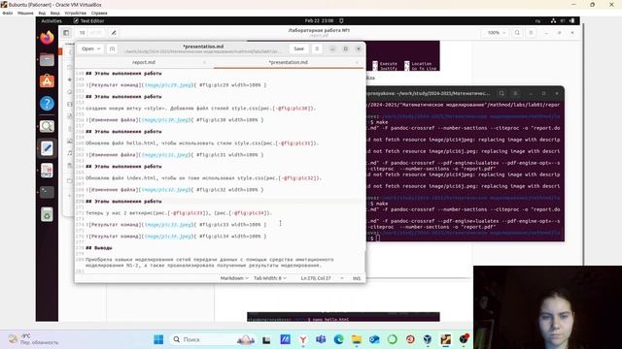Click VirtualBox cube icon in taskbar
The width and height of the screenshot is (622, 349).
coord(428,339)
